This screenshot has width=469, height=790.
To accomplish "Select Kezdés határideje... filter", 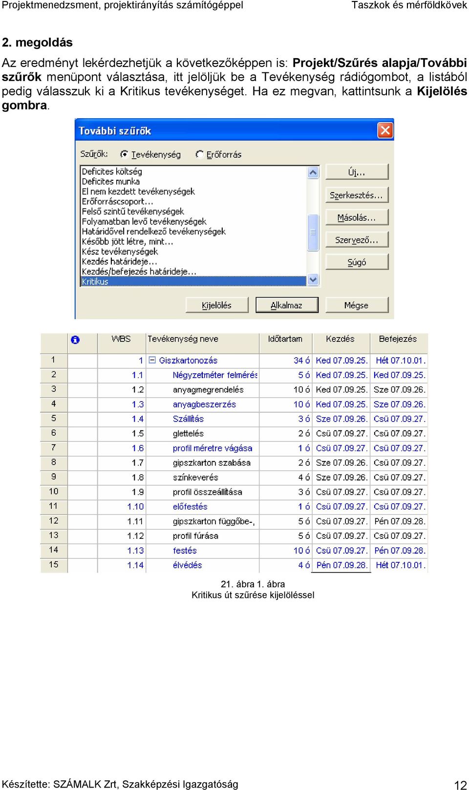I will click(119, 261).
